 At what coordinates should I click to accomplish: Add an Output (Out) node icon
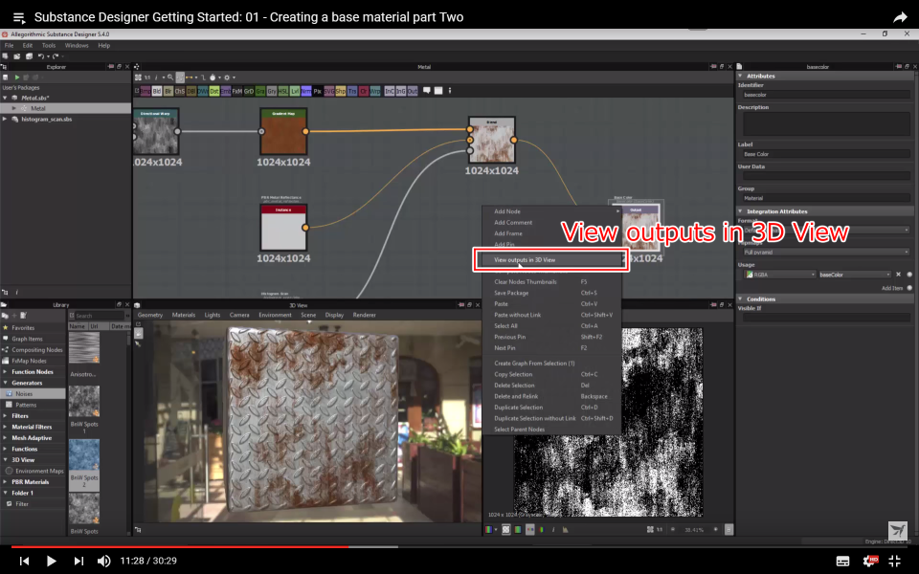(x=413, y=92)
